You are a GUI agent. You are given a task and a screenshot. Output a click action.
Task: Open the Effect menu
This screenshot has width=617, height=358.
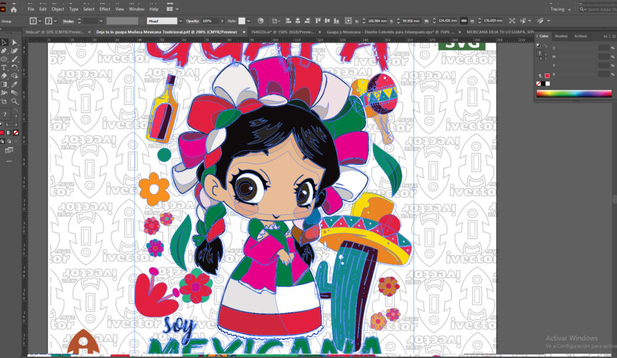coord(105,9)
